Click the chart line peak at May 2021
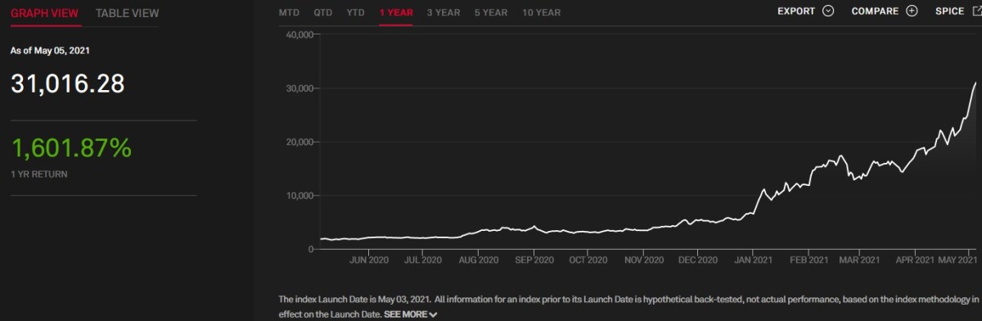The height and width of the screenshot is (321, 982). pos(975,83)
